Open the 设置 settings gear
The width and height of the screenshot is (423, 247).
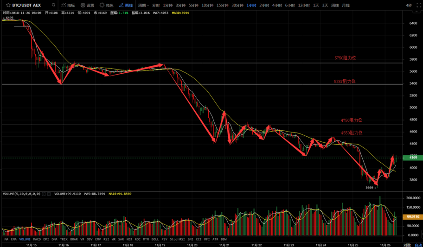pos(87,5)
